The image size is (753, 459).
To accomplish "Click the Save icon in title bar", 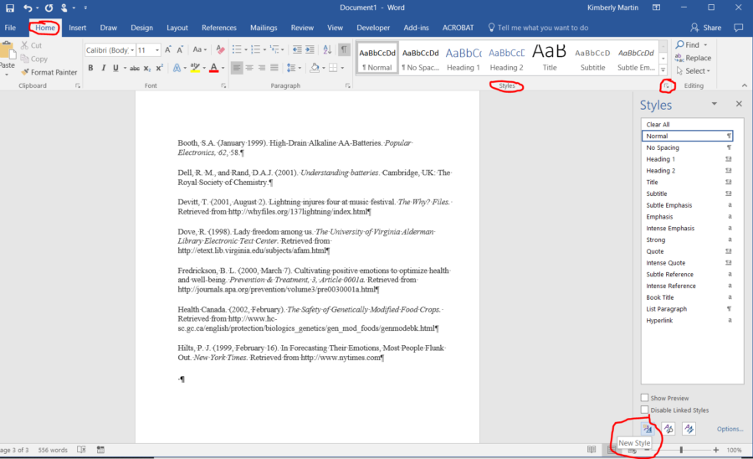I will pyautogui.click(x=9, y=8).
